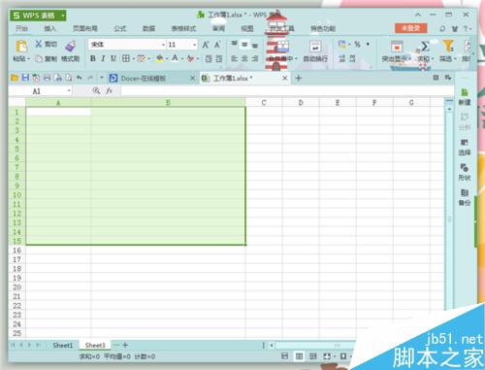Click the fx insert function icon

110,91
